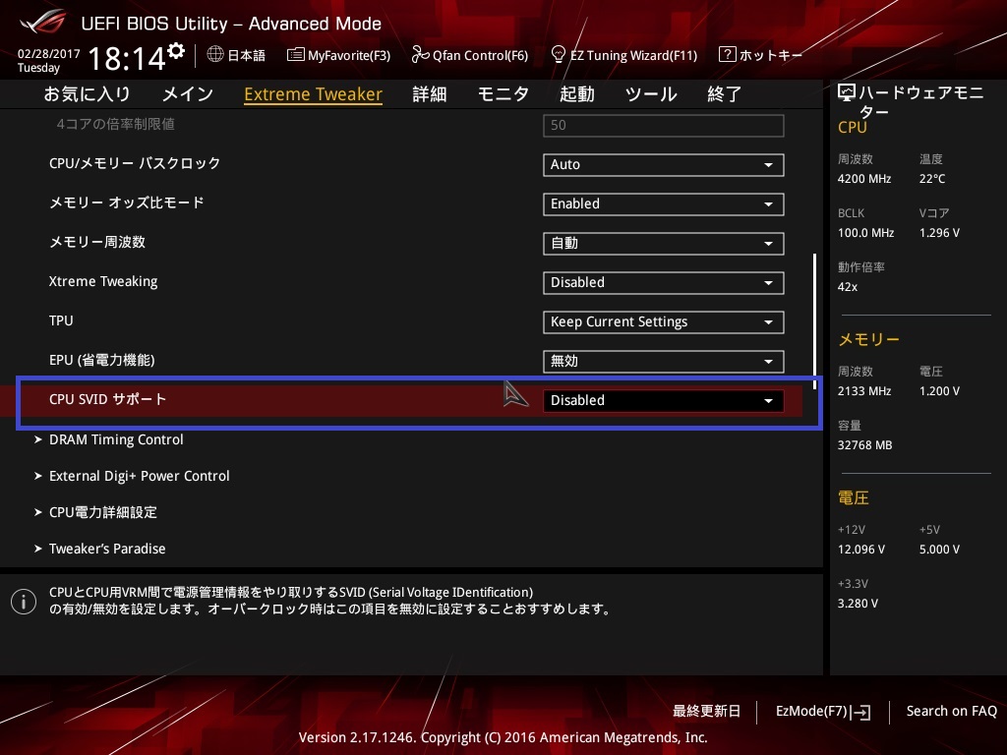This screenshot has height=755, width=1007.
Task: Open the お気に入り tab
Action: 87,94
